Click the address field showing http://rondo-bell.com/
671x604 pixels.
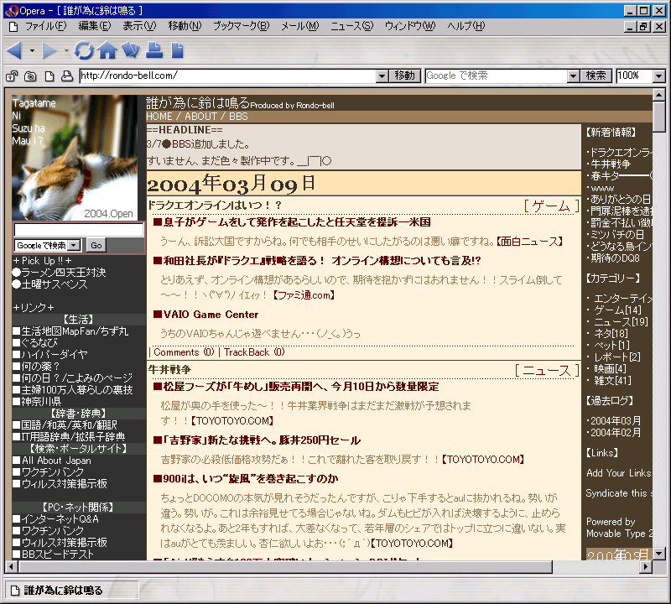pos(228,76)
